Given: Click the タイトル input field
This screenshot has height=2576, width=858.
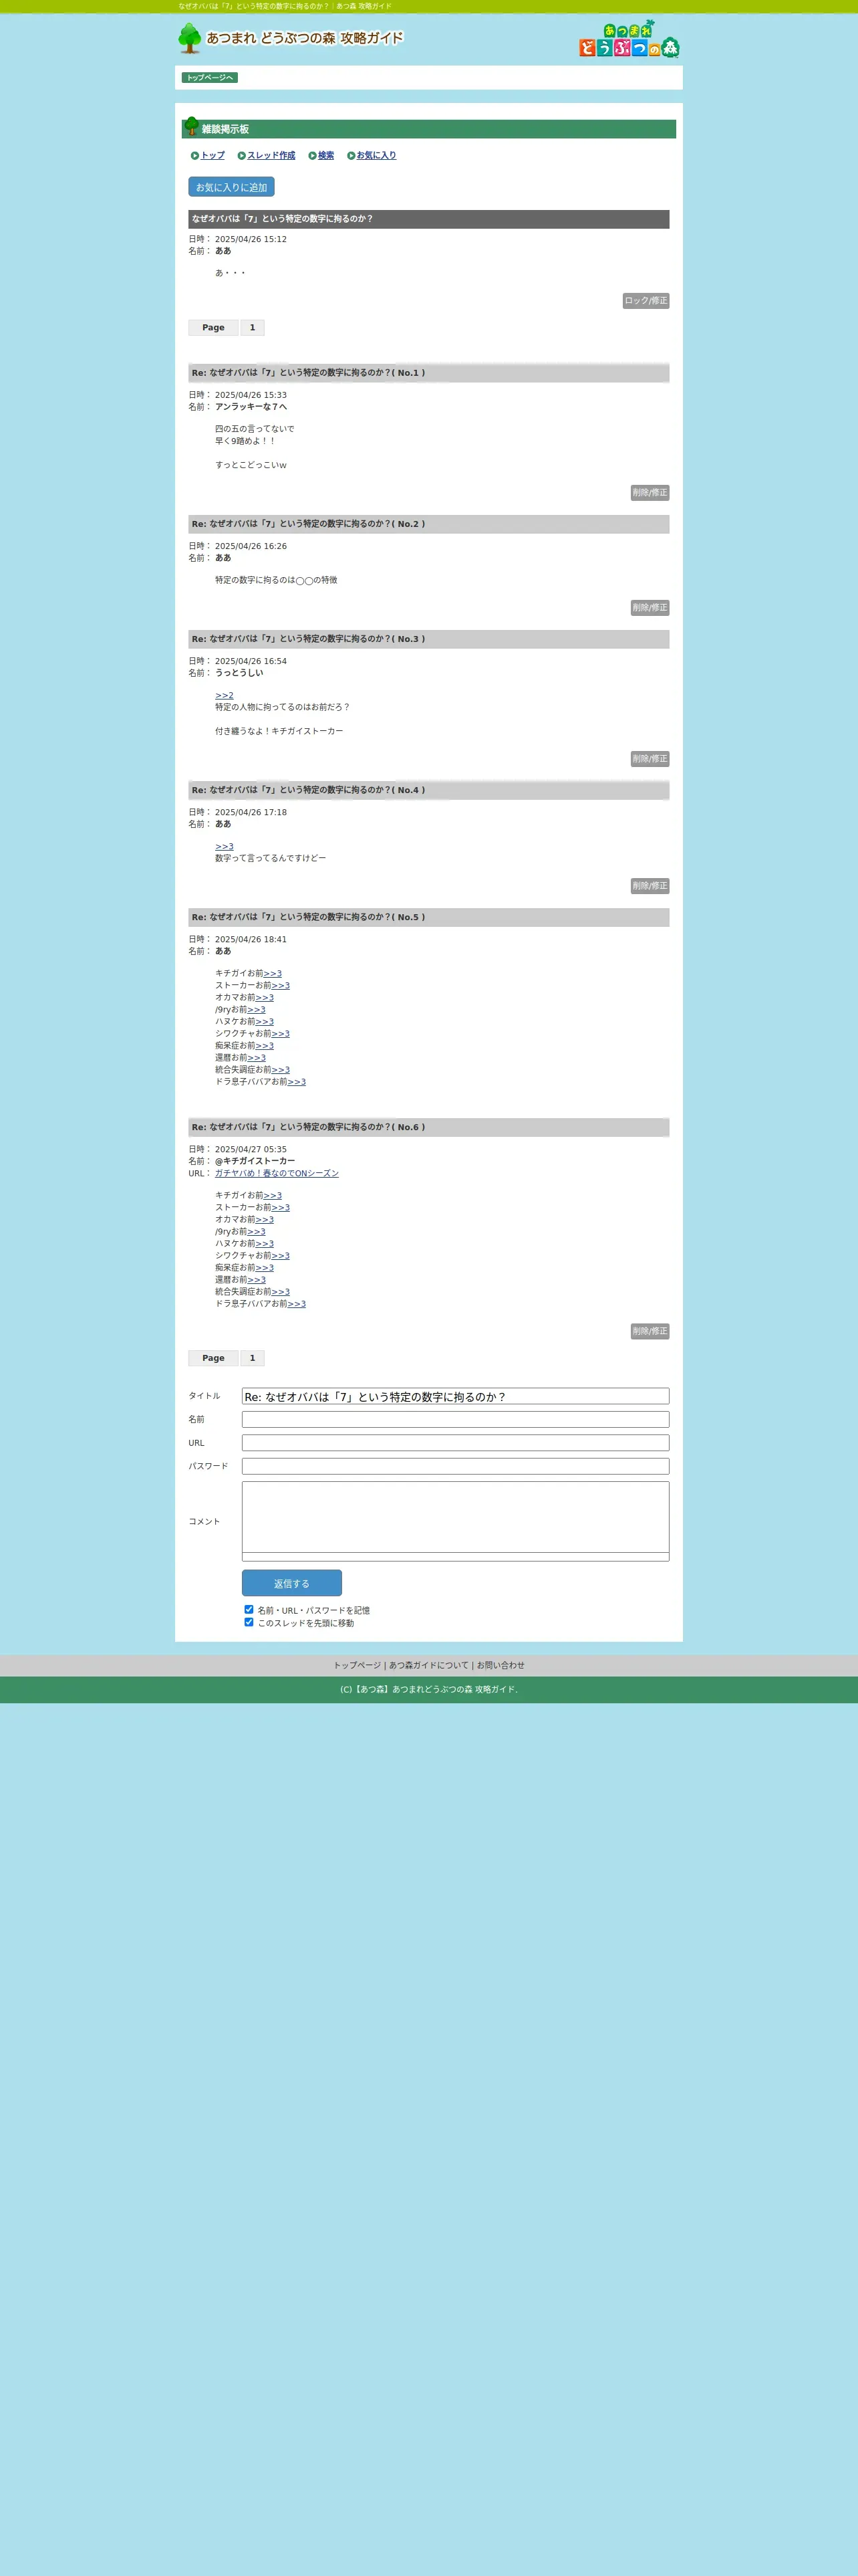Looking at the screenshot, I should (456, 1397).
